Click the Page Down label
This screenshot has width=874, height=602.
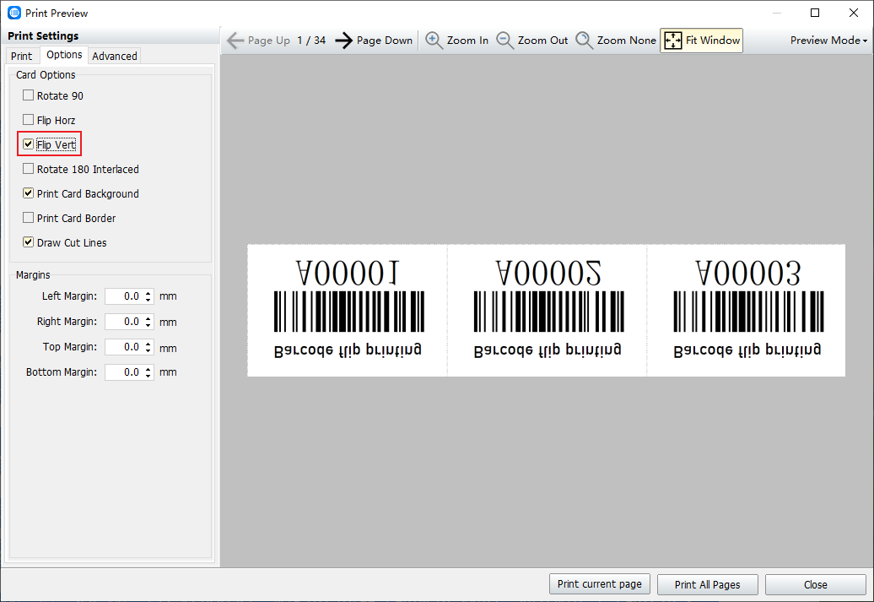385,41
